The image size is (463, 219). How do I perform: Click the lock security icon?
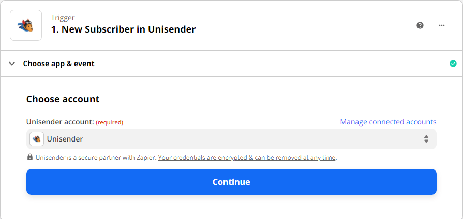click(30, 158)
